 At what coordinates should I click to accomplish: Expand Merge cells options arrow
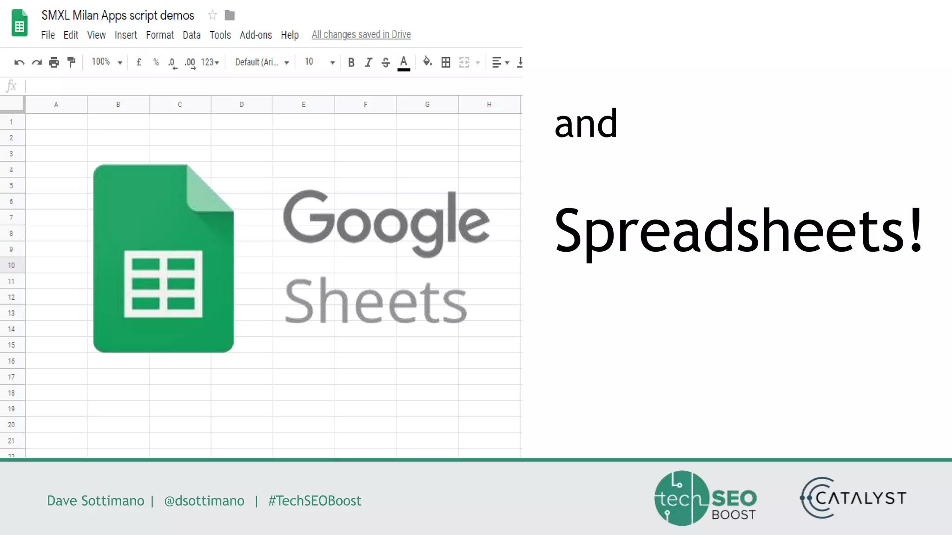point(478,63)
